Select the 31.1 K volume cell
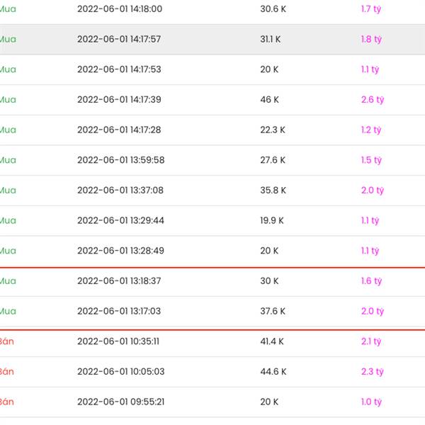 coord(270,39)
